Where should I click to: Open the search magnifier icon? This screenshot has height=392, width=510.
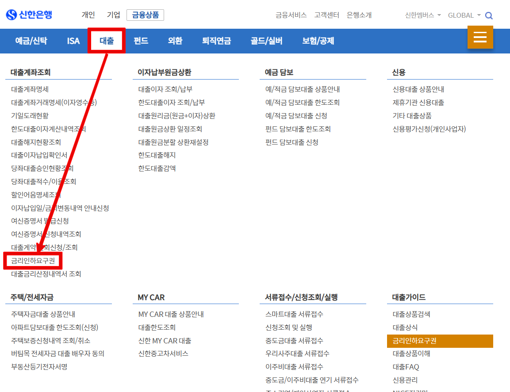click(488, 15)
